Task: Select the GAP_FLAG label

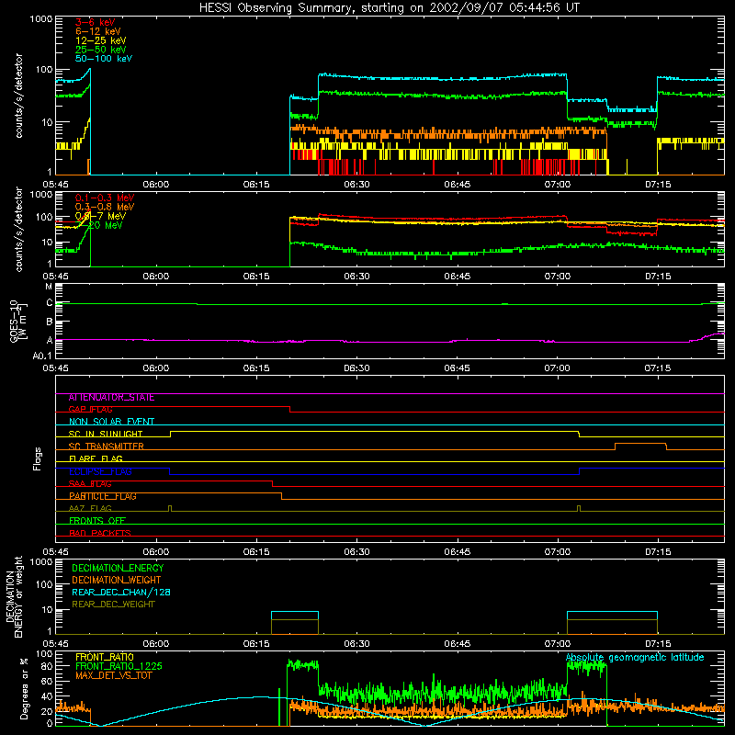Action: tap(90, 410)
